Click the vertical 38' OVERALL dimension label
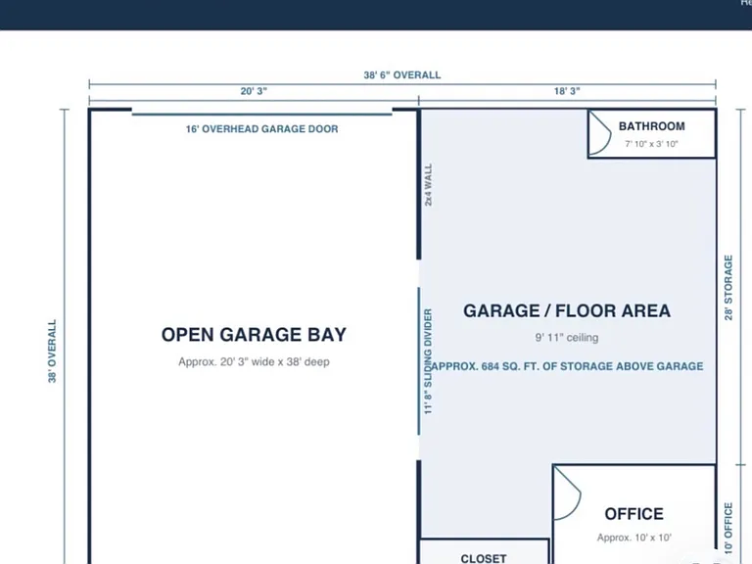Screen dimensions: 752x564 (52, 352)
